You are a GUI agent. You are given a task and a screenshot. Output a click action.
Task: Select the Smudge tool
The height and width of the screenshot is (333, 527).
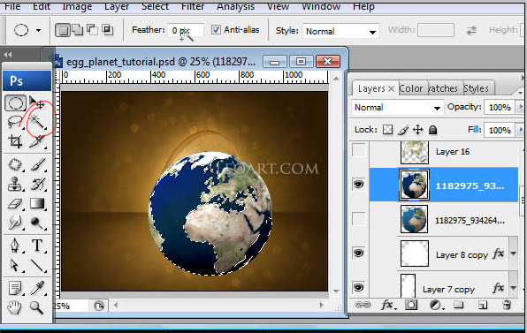pos(15,223)
